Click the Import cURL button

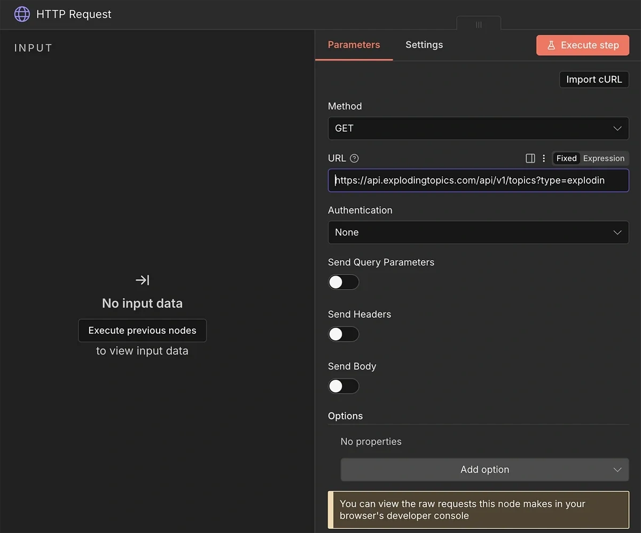click(x=593, y=79)
